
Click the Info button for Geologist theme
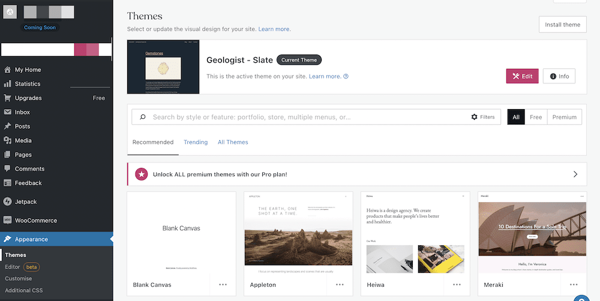tap(559, 76)
